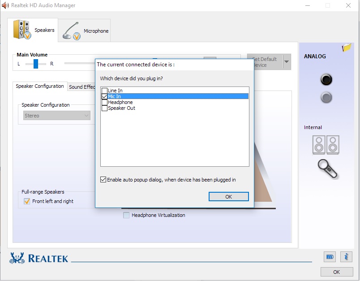Enable Headphone Virtualization

coord(126,215)
